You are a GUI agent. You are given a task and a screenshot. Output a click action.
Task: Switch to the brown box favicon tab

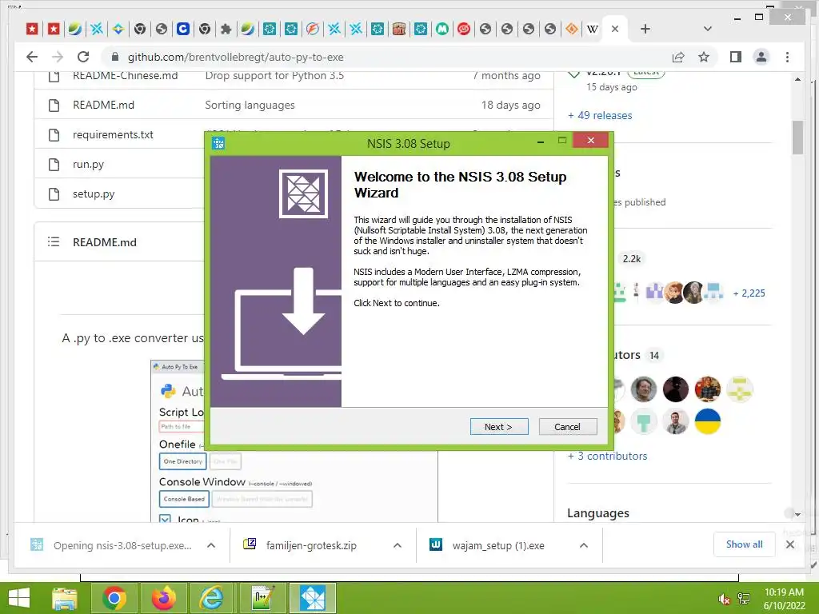tap(399, 30)
